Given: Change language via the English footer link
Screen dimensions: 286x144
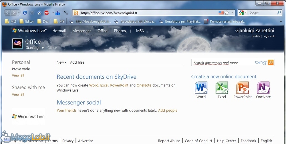Looking at the screenshot, I should [266, 141].
